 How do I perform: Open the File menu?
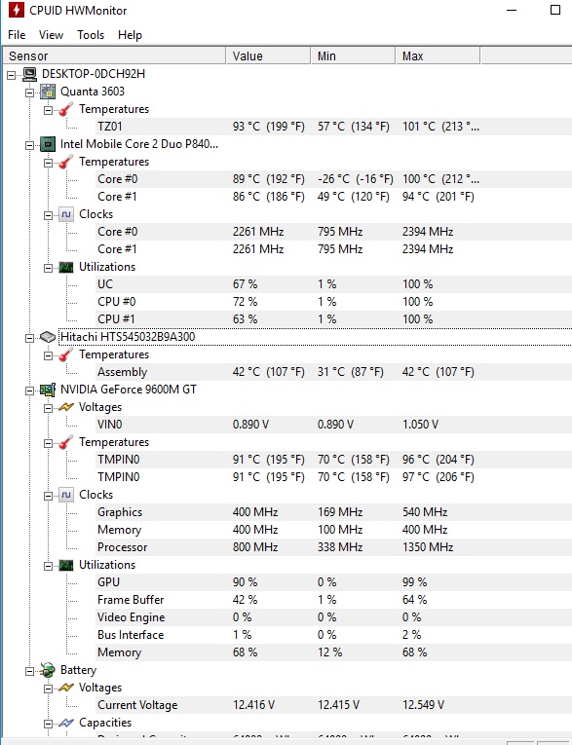17,35
